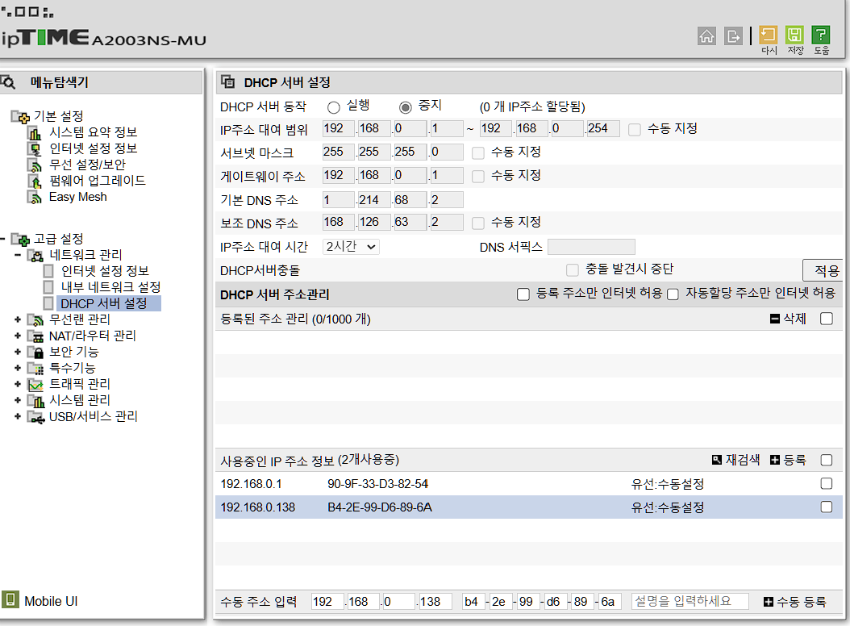This screenshot has width=850, height=626.
Task: Enable 충돌 발견시 중단 checkbox
Action: click(x=572, y=269)
